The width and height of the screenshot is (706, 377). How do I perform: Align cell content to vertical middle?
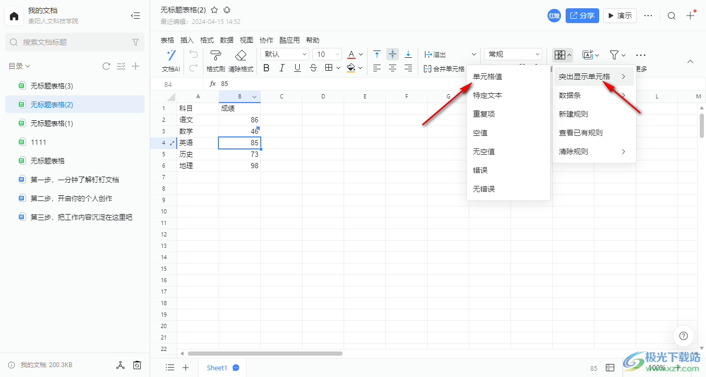coord(393,54)
